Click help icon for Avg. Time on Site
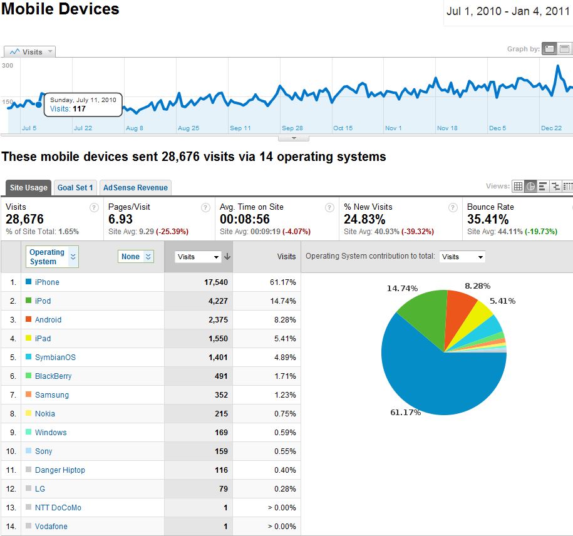The image size is (573, 536). click(x=330, y=207)
